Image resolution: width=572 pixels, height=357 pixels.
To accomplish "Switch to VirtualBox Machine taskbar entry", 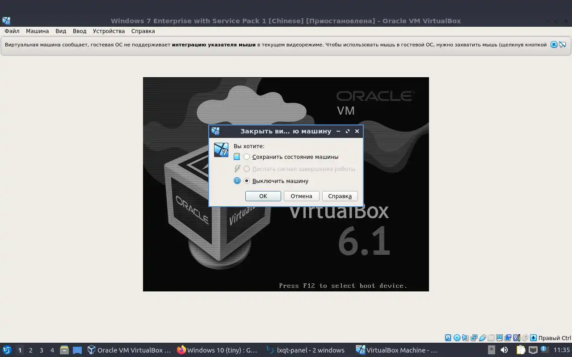I will pos(397,350).
